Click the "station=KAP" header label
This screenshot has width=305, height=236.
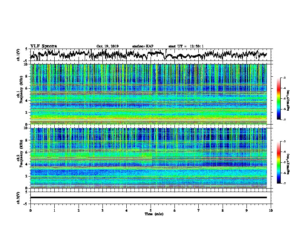[143, 46]
